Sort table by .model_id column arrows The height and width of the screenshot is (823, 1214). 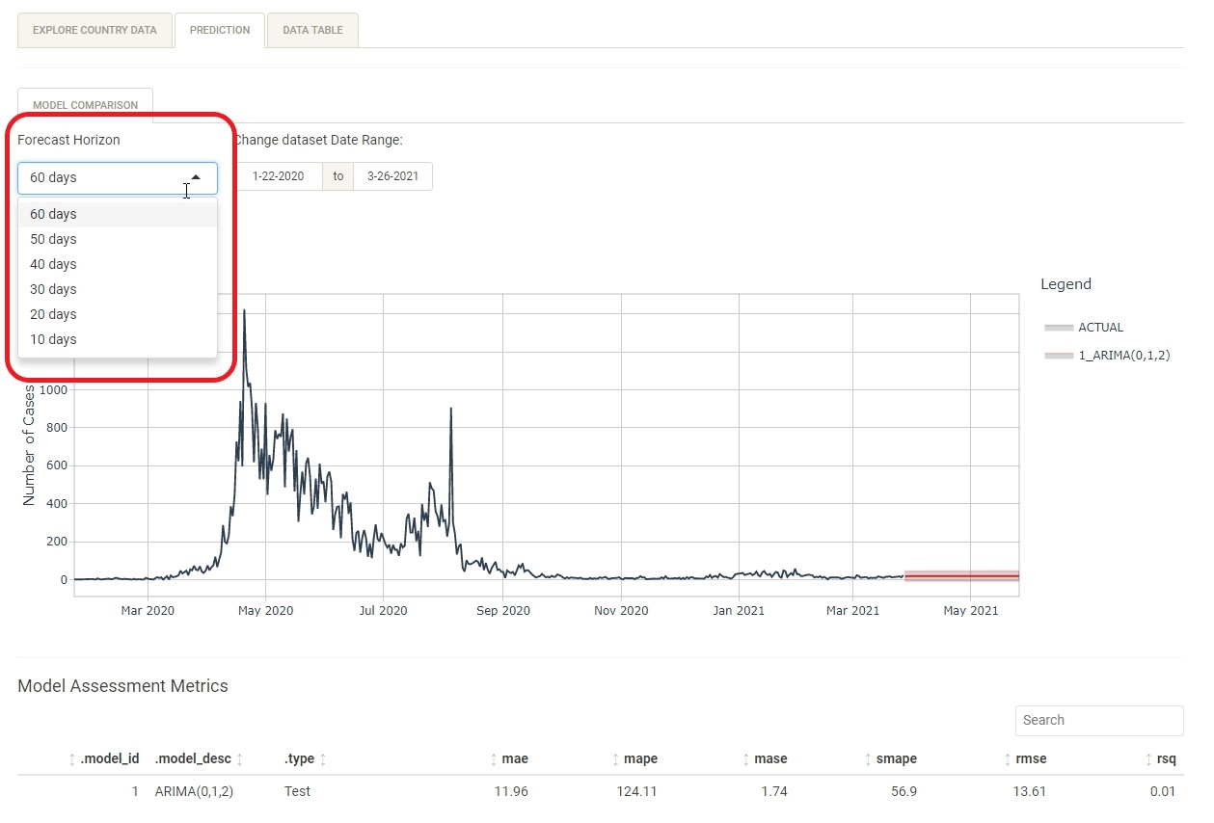[72, 759]
